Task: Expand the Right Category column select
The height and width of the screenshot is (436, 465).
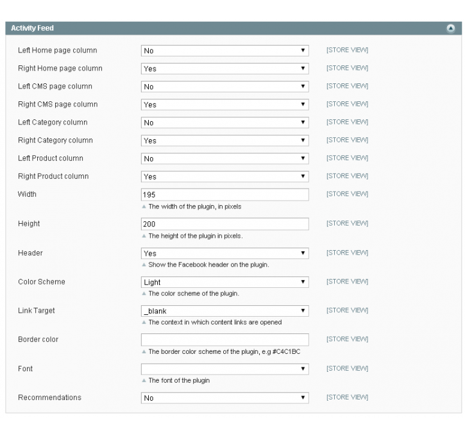Action: tap(224, 140)
